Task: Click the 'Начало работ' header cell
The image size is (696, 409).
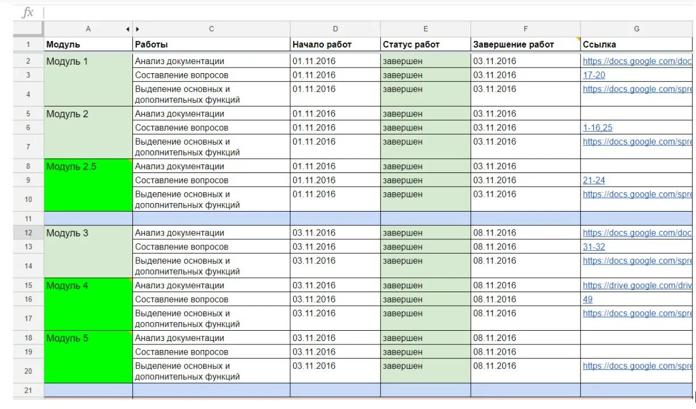Action: (335, 44)
